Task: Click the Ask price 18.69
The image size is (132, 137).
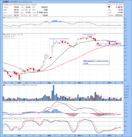Action: tap(28, 7)
